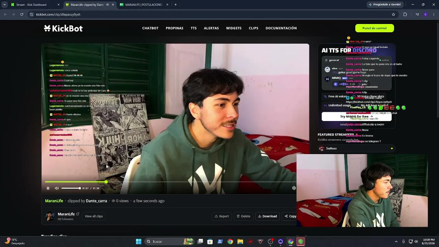Go back in browser history
This screenshot has height=247, width=439.
(5, 14)
